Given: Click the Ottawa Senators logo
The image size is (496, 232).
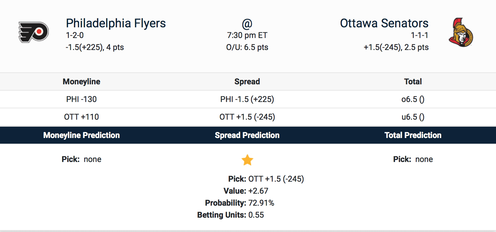Looking at the screenshot, I should 461,32.
